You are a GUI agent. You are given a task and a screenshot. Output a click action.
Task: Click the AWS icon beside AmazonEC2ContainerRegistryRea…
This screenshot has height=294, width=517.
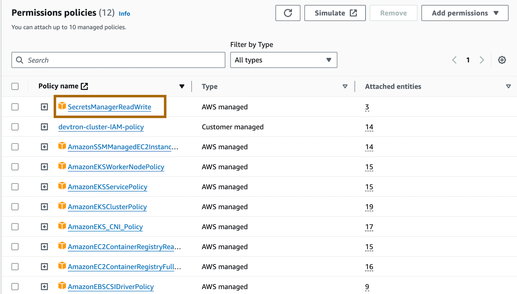[62, 246]
